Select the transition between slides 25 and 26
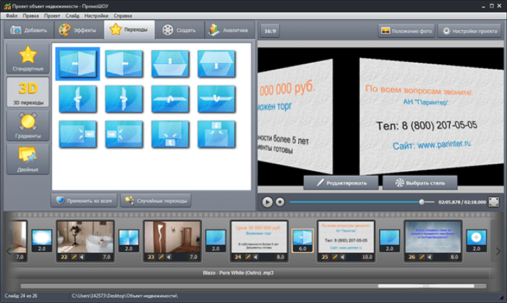 pyautogui.click(x=389, y=241)
